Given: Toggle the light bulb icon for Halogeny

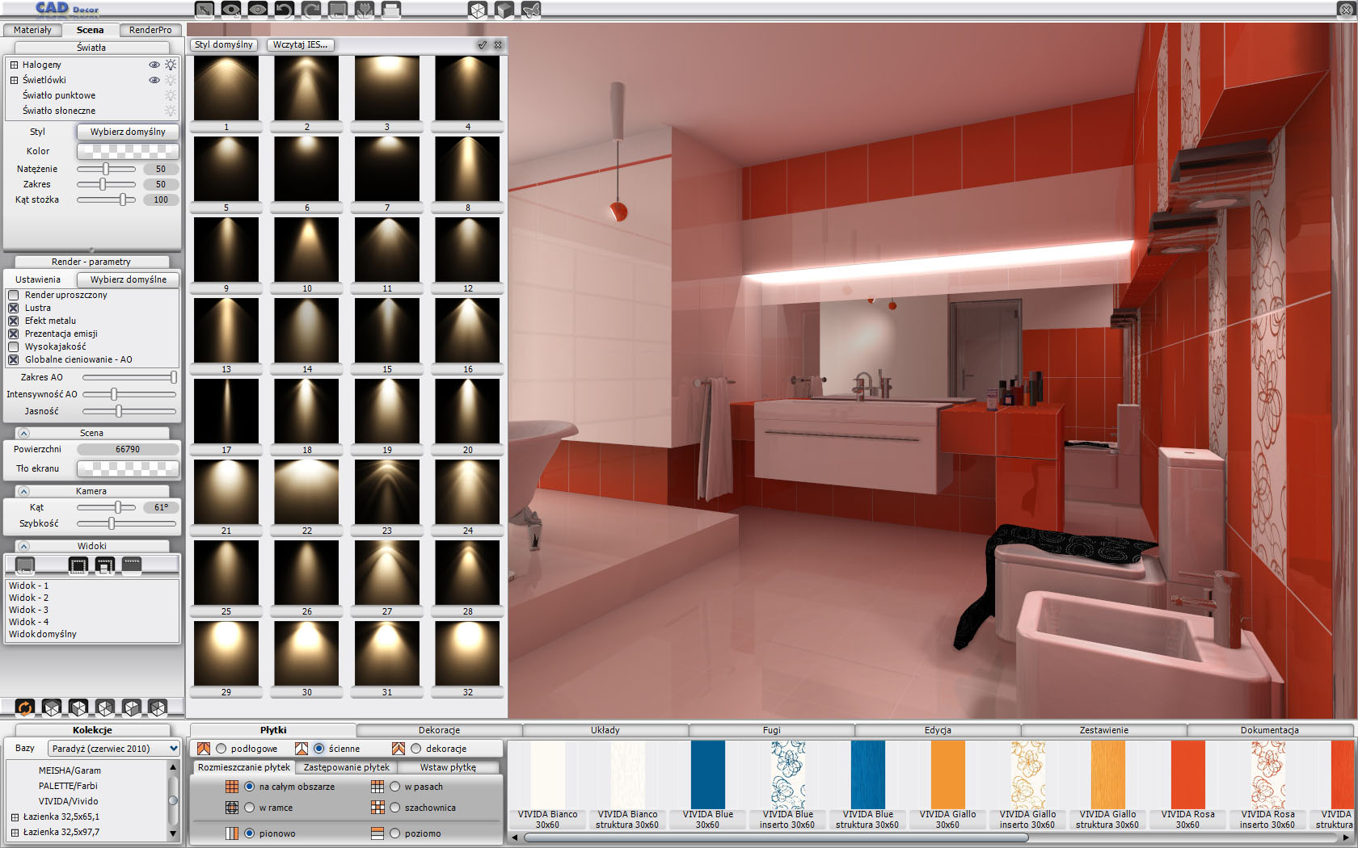Looking at the screenshot, I should click(x=171, y=65).
